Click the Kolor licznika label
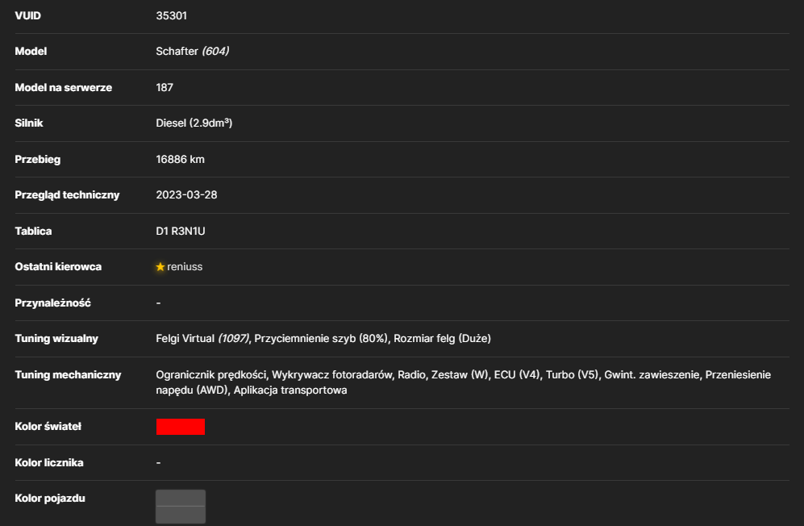Image resolution: width=804 pixels, height=526 pixels. 49,463
